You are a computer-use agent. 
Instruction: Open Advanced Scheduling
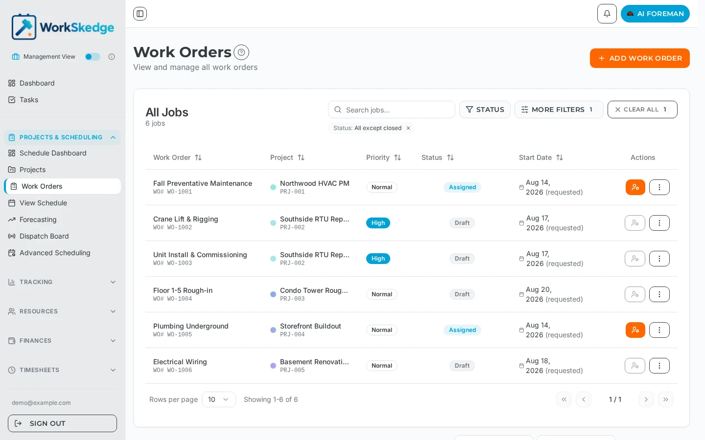pos(62,253)
